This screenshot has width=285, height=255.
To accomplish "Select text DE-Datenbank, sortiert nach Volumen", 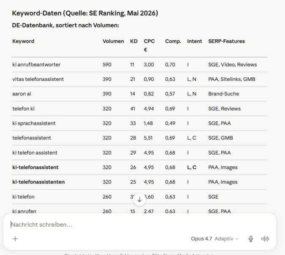I will 65,25.
